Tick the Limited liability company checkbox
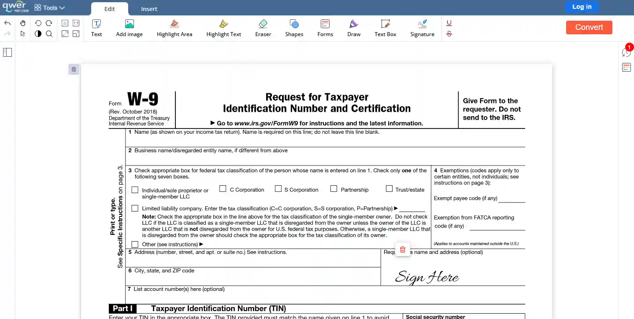Screen dimensions: 634x319 [135, 208]
